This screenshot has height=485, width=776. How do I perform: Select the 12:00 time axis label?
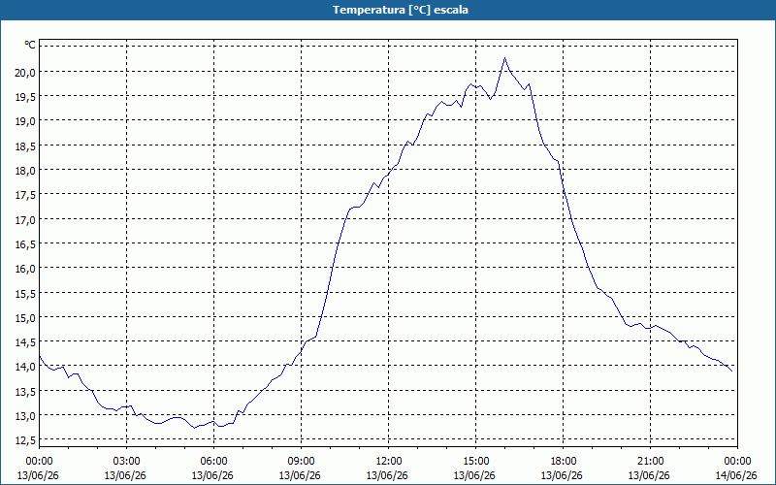click(x=389, y=462)
